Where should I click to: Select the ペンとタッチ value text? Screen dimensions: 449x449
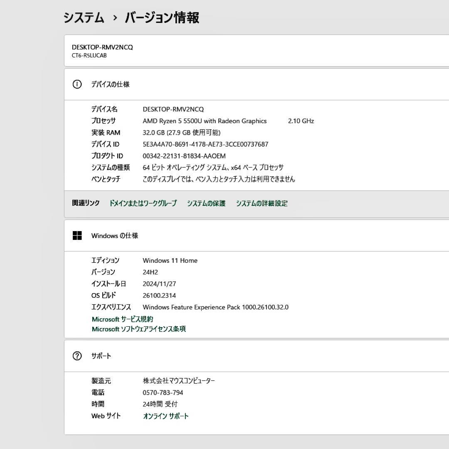(219, 179)
